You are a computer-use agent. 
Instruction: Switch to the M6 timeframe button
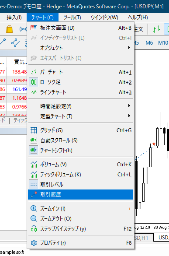(x=149, y=43)
